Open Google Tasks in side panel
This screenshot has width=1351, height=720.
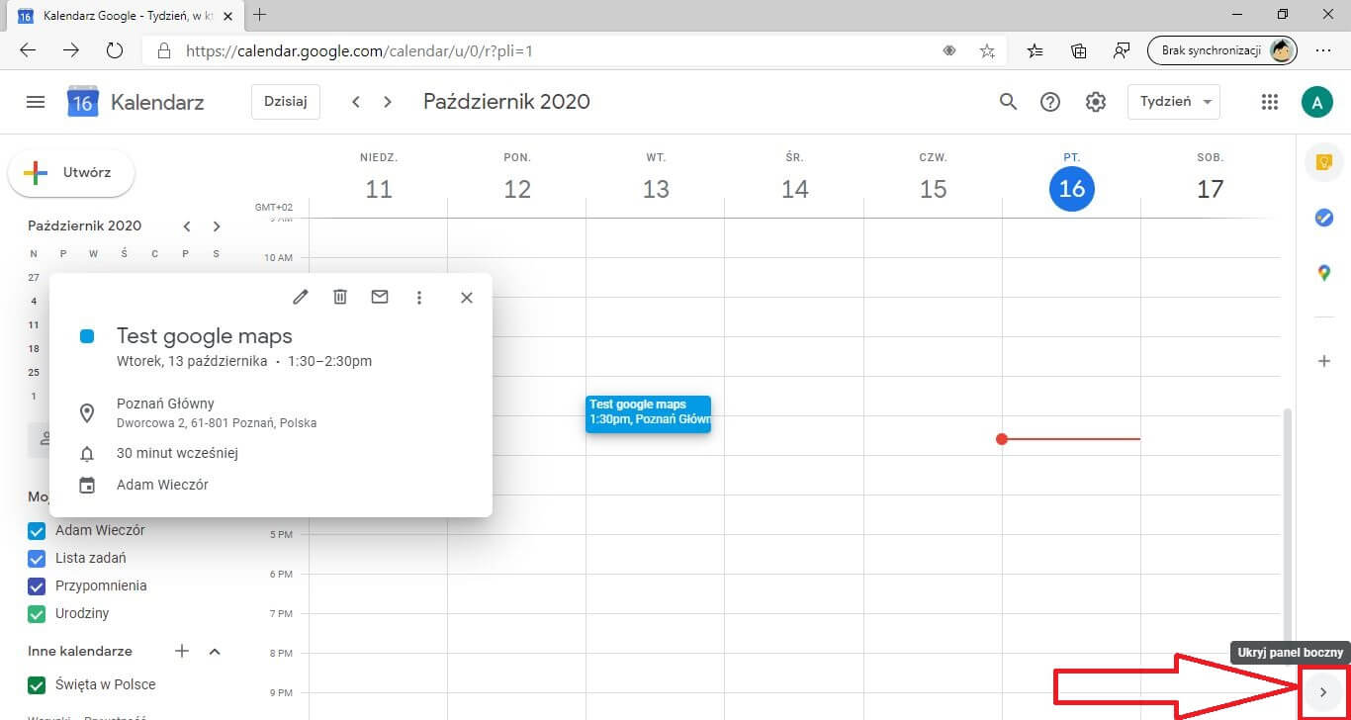[x=1324, y=218]
